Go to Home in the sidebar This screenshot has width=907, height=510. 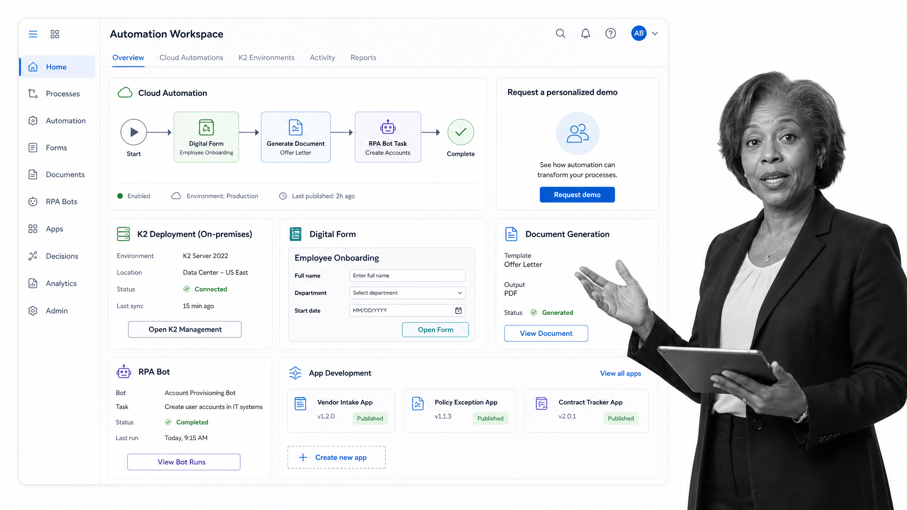click(58, 67)
